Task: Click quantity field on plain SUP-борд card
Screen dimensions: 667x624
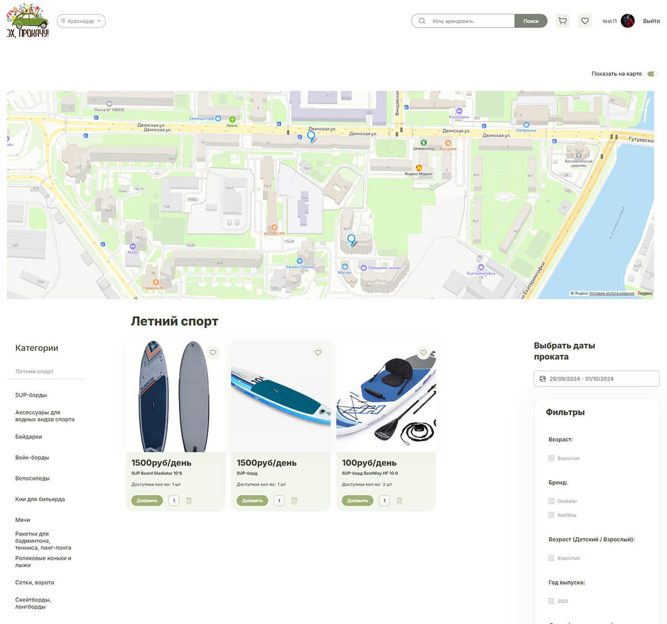Action: (x=279, y=501)
